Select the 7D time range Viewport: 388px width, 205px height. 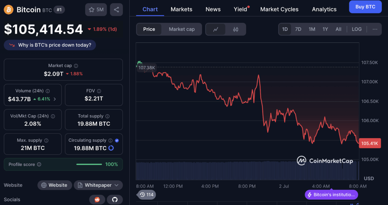(x=298, y=29)
